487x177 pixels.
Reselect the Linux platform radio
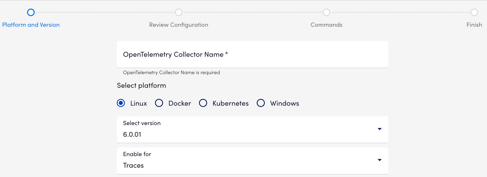(x=121, y=103)
